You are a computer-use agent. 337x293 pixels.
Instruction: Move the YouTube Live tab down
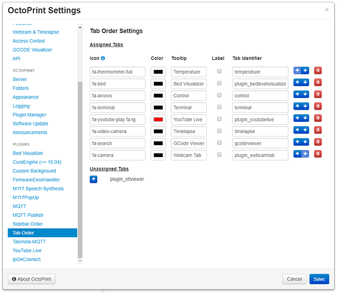pos(305,118)
